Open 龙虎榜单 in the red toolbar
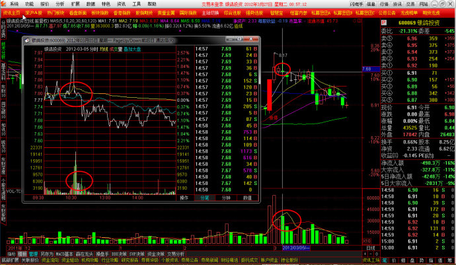 coord(409,13)
